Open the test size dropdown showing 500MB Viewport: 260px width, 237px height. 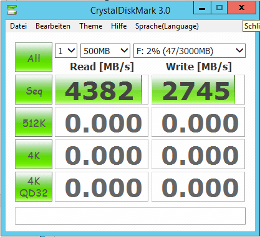click(105, 50)
